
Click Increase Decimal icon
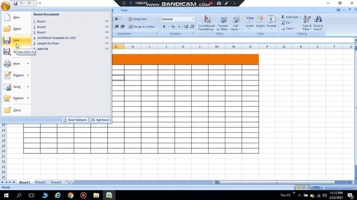186,27
